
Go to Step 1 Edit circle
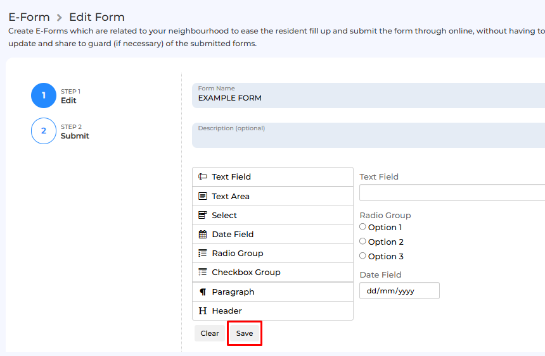coord(44,95)
